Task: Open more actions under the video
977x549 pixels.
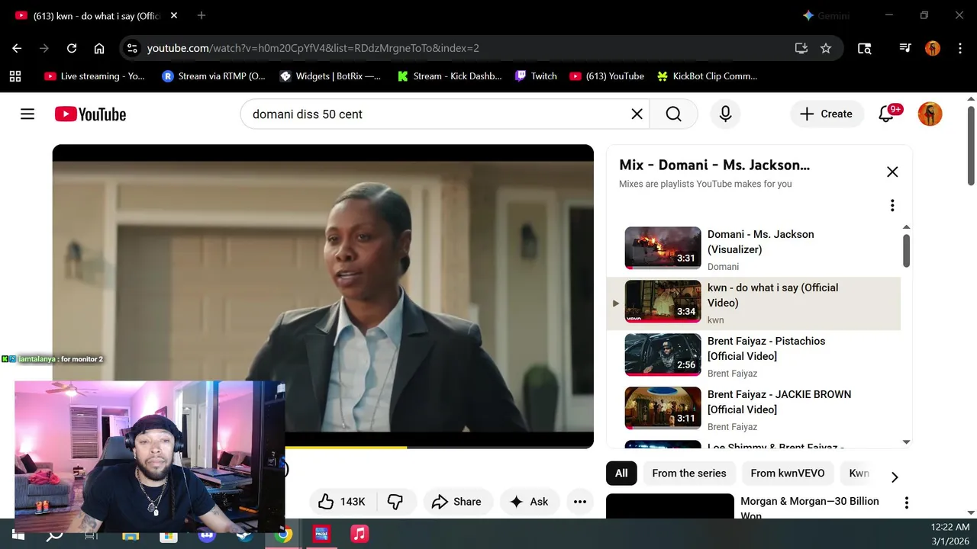Action: pyautogui.click(x=580, y=501)
